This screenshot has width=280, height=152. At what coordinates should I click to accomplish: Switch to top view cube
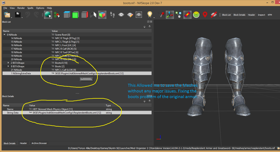[x=66, y=15]
